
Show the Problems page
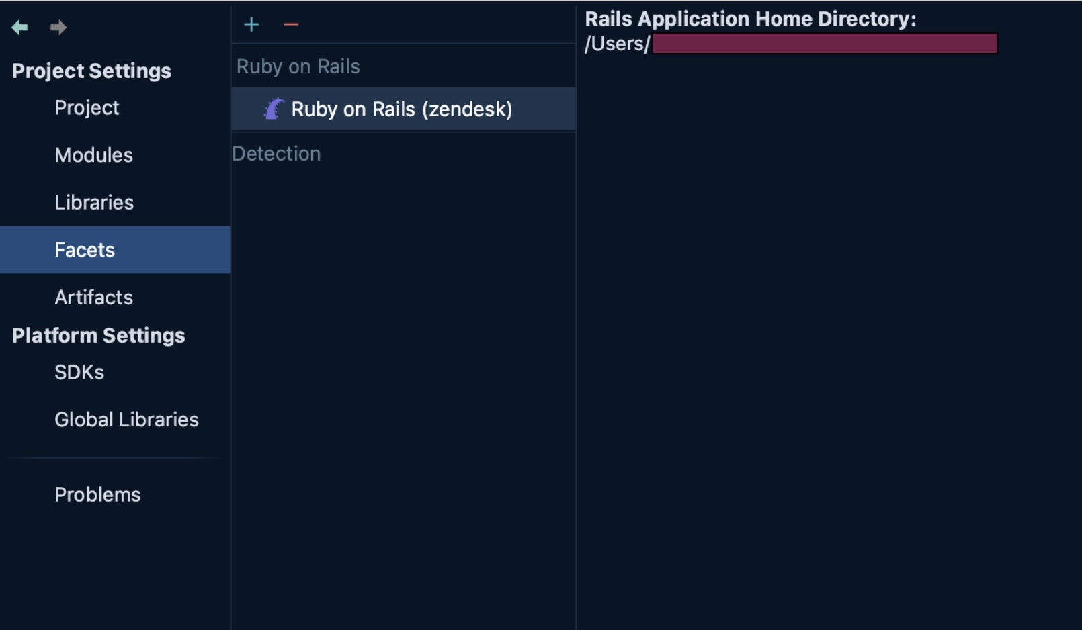pos(97,495)
